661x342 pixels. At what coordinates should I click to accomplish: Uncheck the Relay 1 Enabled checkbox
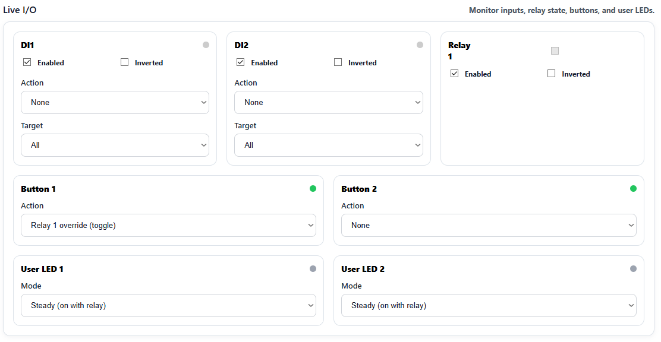(454, 73)
